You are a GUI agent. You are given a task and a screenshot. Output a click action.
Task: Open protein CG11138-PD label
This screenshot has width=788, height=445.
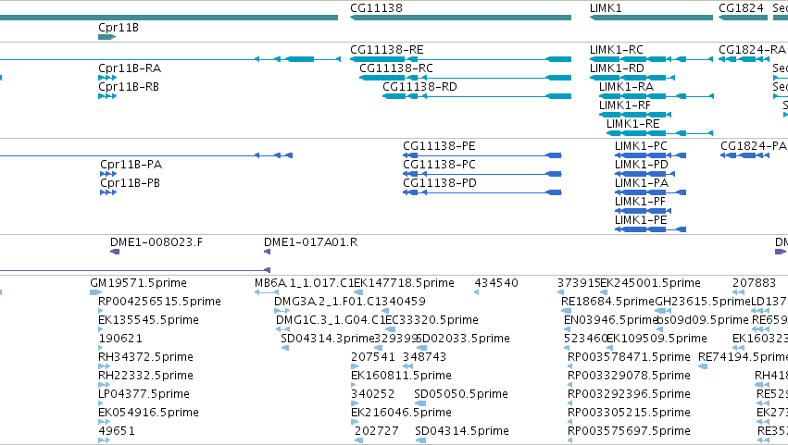point(440,183)
